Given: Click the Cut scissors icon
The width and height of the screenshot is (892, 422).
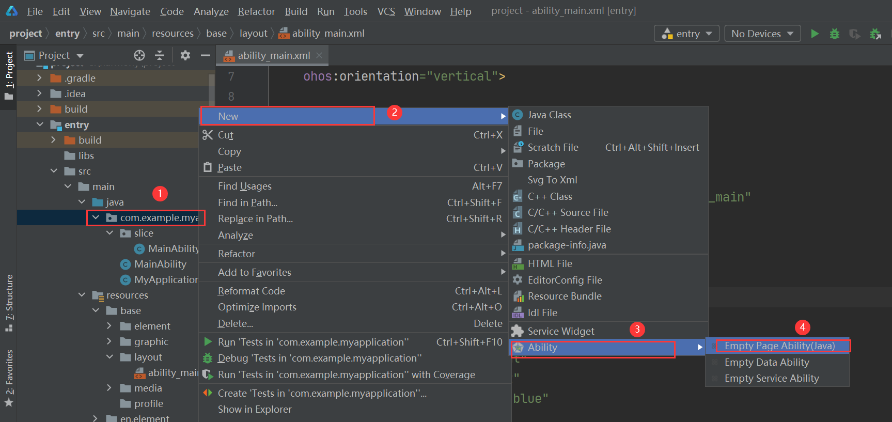Looking at the screenshot, I should (208, 135).
